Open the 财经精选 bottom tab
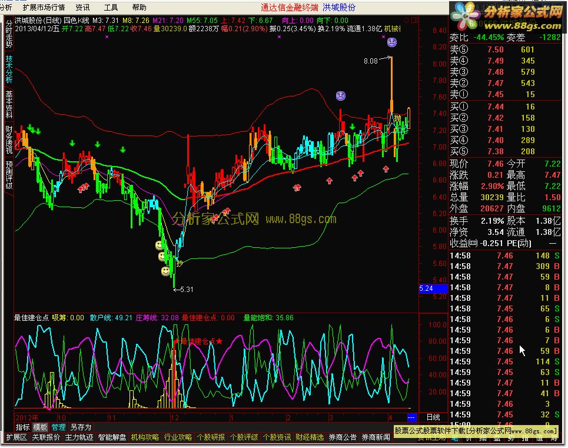This screenshot has width=568, height=448. pyautogui.click(x=310, y=437)
